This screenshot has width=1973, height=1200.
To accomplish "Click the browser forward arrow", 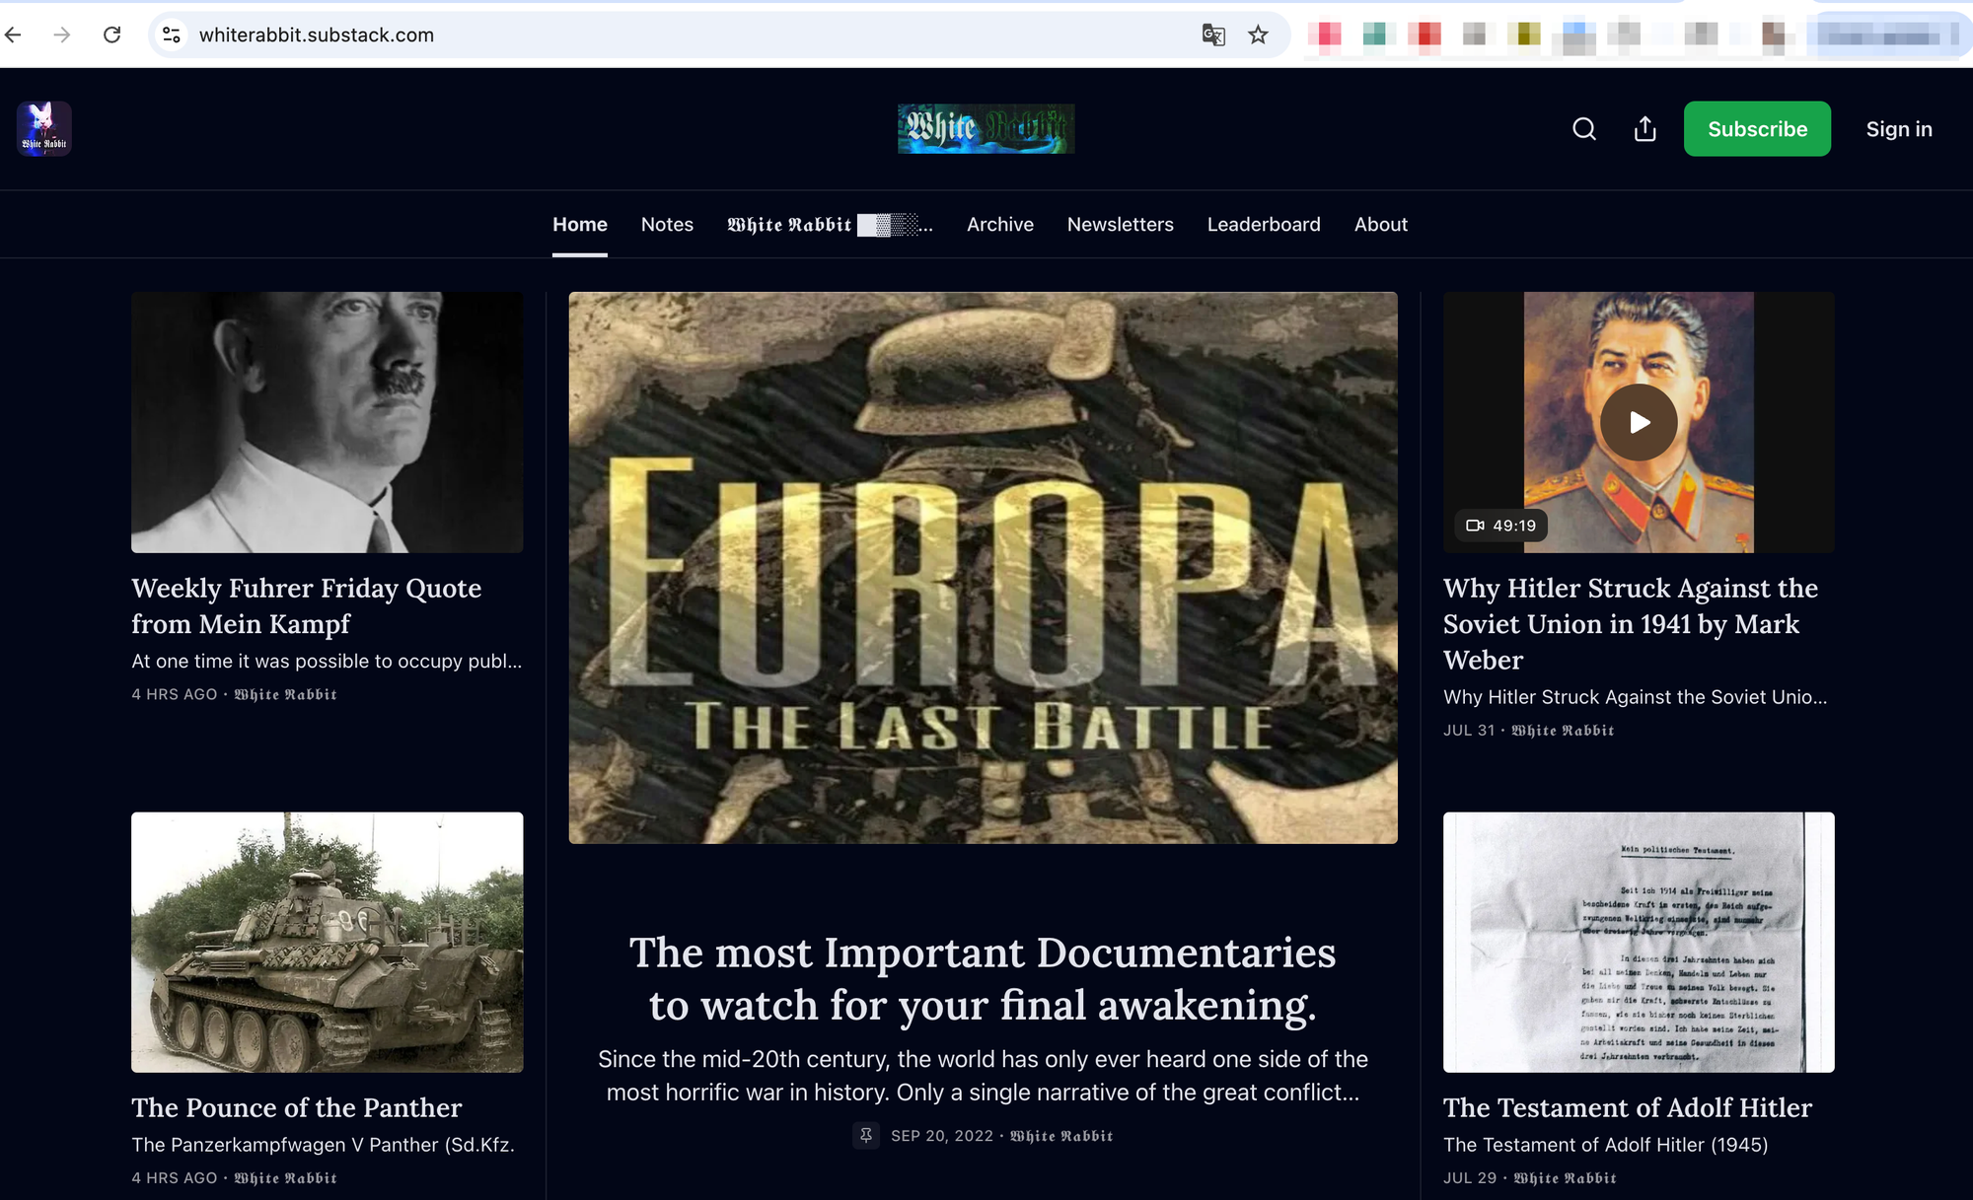I will click(x=62, y=35).
